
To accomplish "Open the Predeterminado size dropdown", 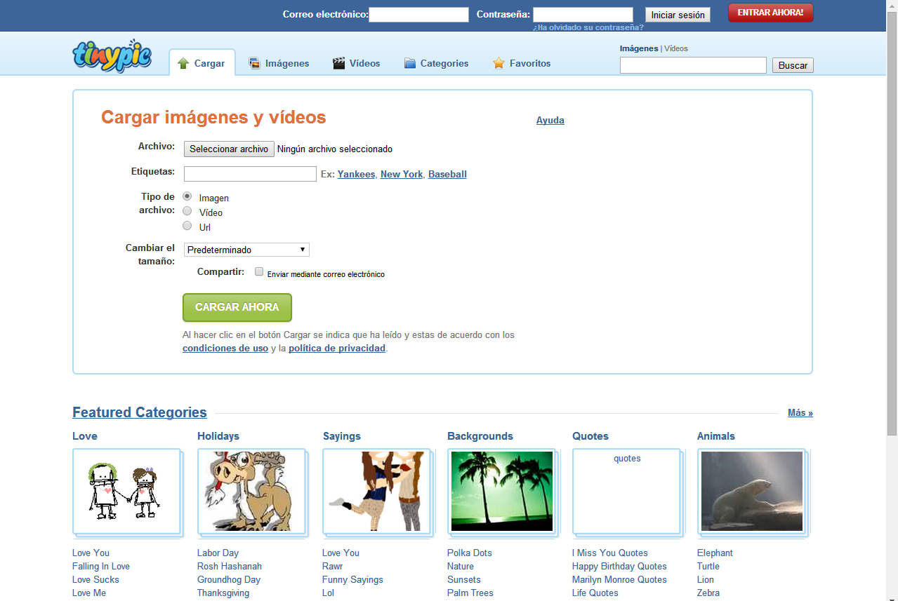I will [x=246, y=250].
